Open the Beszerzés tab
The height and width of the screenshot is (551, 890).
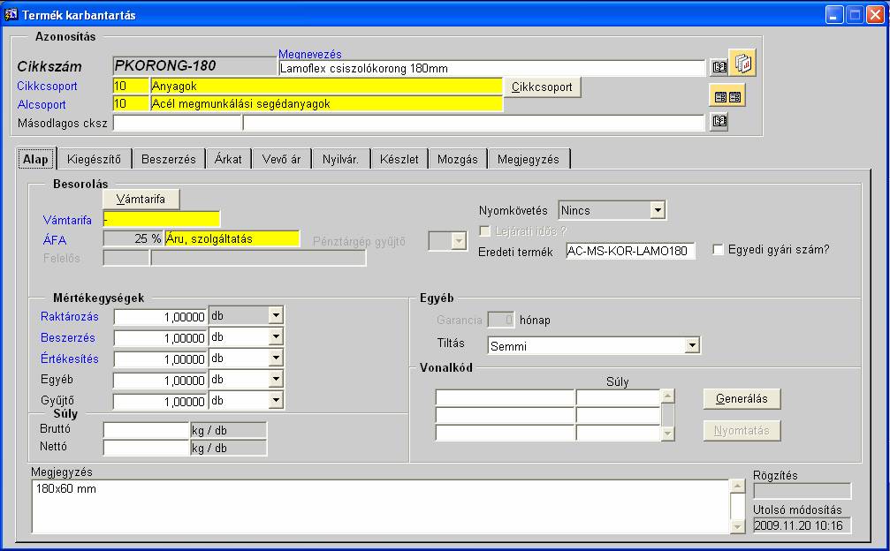coord(169,159)
